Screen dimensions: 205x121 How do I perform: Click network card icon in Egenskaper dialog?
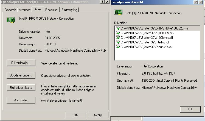pos(11,20)
